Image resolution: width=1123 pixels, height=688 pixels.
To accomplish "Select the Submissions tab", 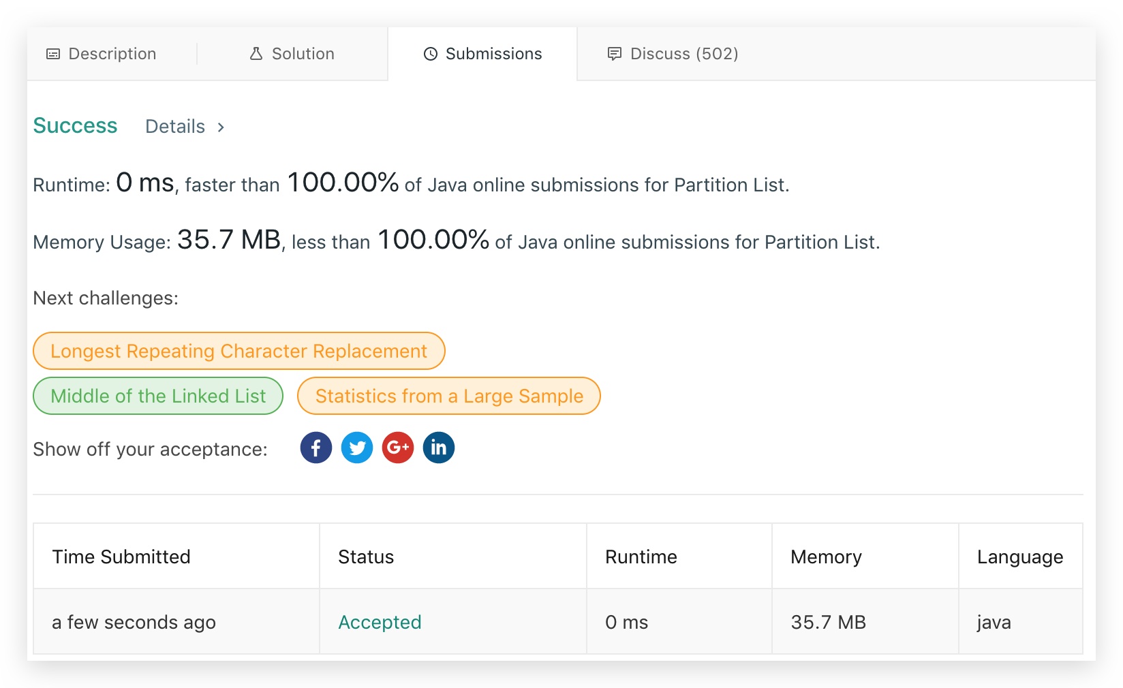I will 482,54.
